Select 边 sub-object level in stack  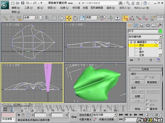[x=140, y=49]
